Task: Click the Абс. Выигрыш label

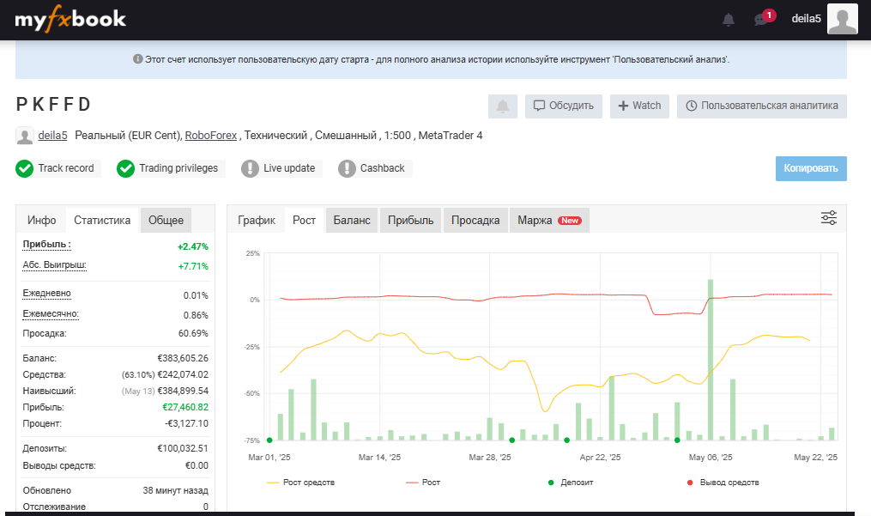Action: (54, 264)
